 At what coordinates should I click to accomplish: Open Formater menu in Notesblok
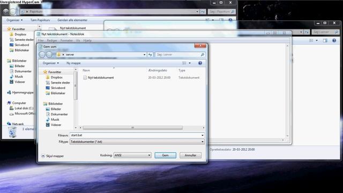click(x=66, y=41)
